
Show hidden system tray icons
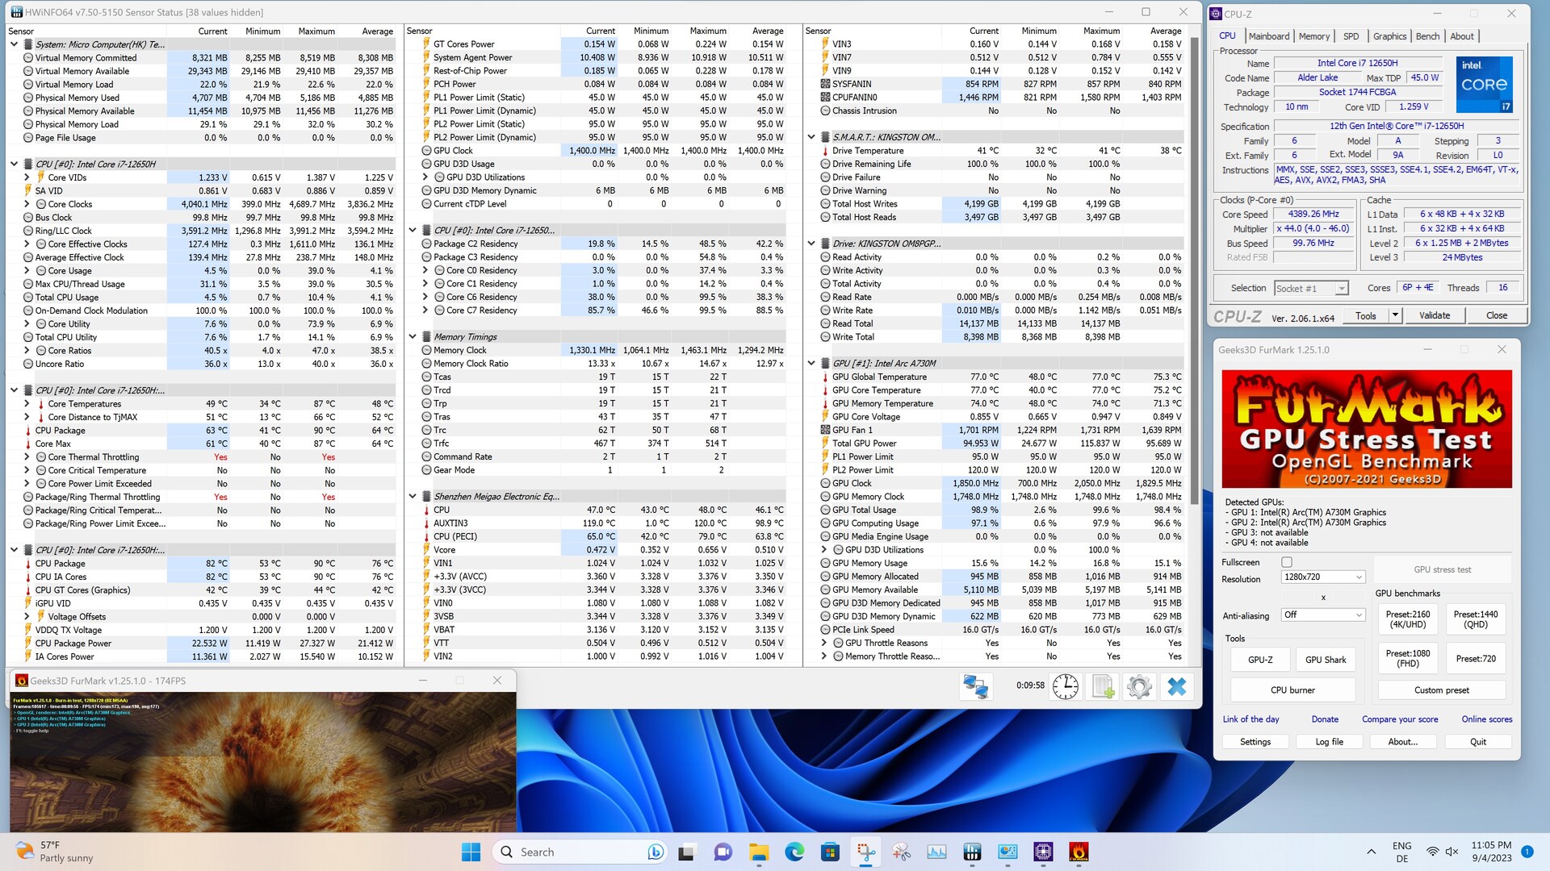1371,852
